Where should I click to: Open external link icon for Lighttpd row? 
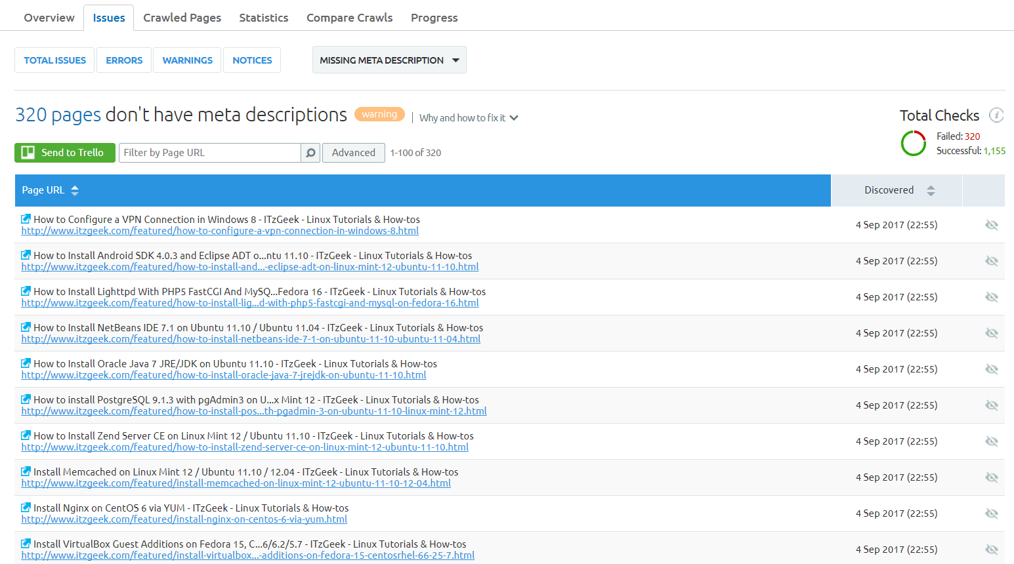click(26, 291)
